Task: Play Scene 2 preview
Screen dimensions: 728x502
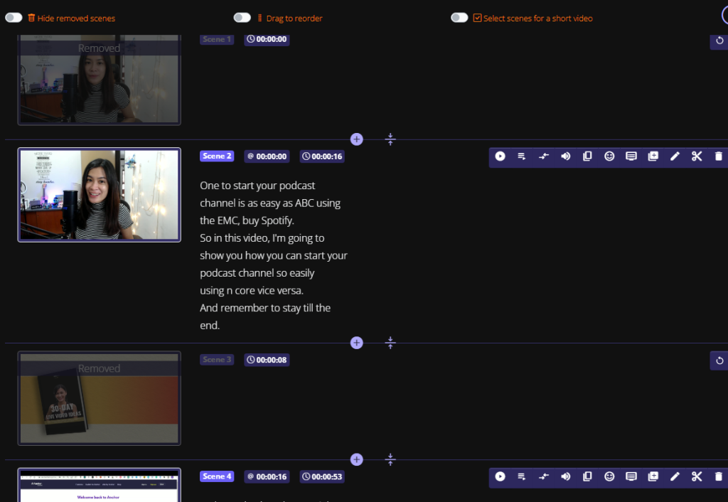Action: [x=500, y=156]
